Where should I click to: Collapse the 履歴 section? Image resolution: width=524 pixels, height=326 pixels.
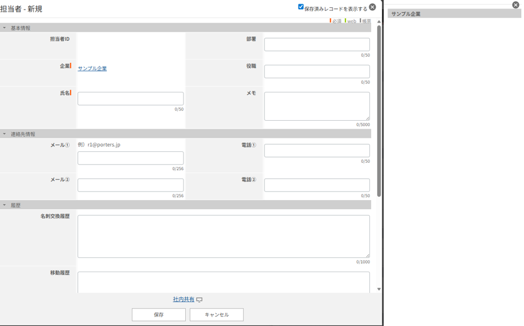[5, 205]
